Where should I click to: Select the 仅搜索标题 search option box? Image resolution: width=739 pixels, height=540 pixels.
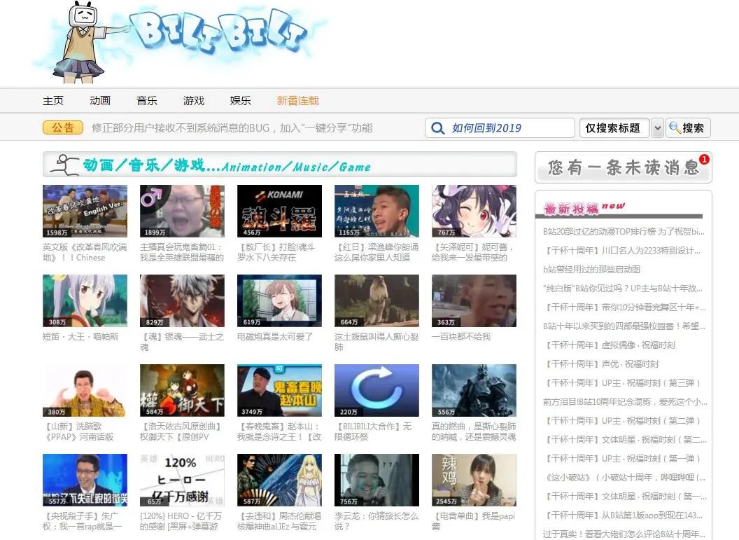click(614, 127)
